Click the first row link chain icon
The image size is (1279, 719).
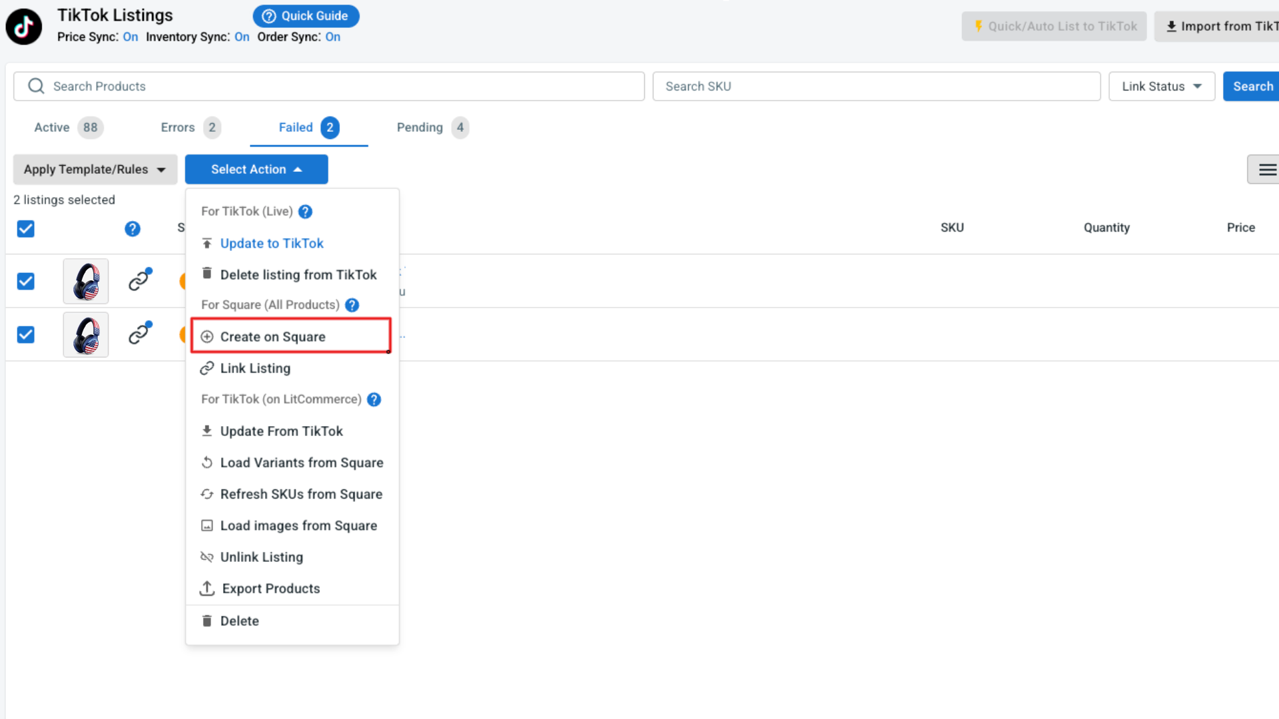(140, 280)
